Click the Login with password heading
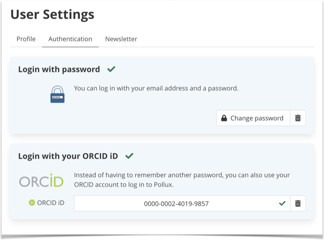This screenshot has height=240, width=324. click(59, 69)
